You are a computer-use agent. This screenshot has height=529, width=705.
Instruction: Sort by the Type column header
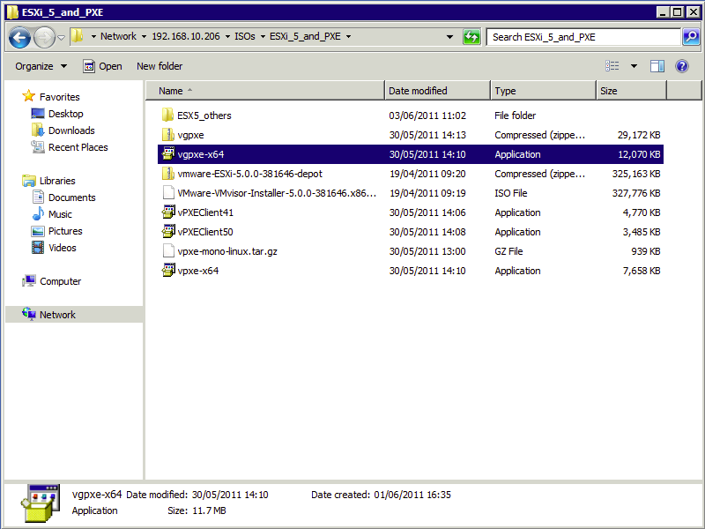543,91
